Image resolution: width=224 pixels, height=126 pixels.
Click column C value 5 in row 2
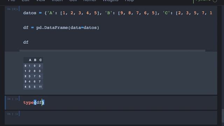pyautogui.click(x=40, y=76)
